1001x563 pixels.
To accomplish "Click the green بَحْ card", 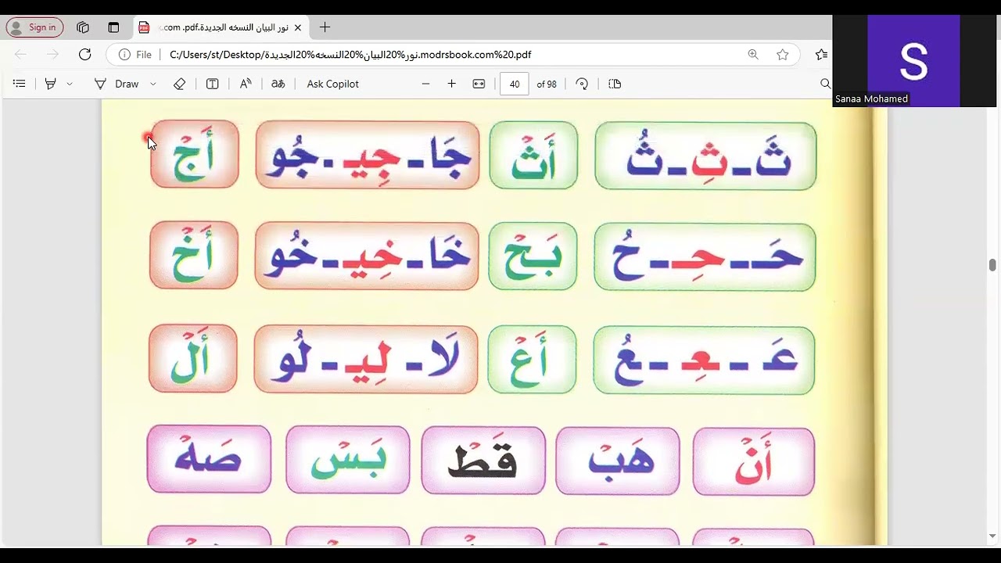I will (533, 256).
